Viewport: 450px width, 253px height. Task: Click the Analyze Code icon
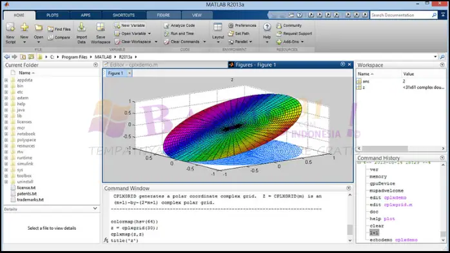(x=166, y=26)
